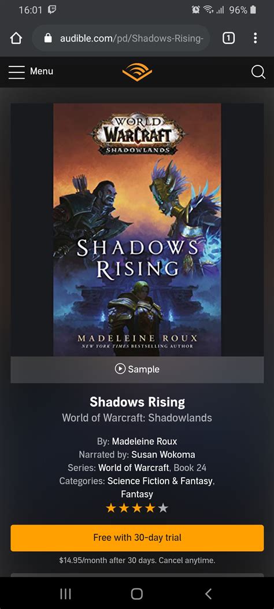Open the browser three-dot overflow menu
This screenshot has width=274, height=609.
(x=255, y=38)
